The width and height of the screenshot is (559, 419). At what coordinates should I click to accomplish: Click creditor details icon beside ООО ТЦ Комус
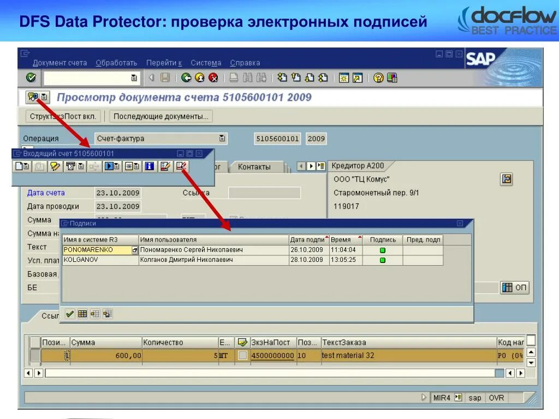coord(507,179)
